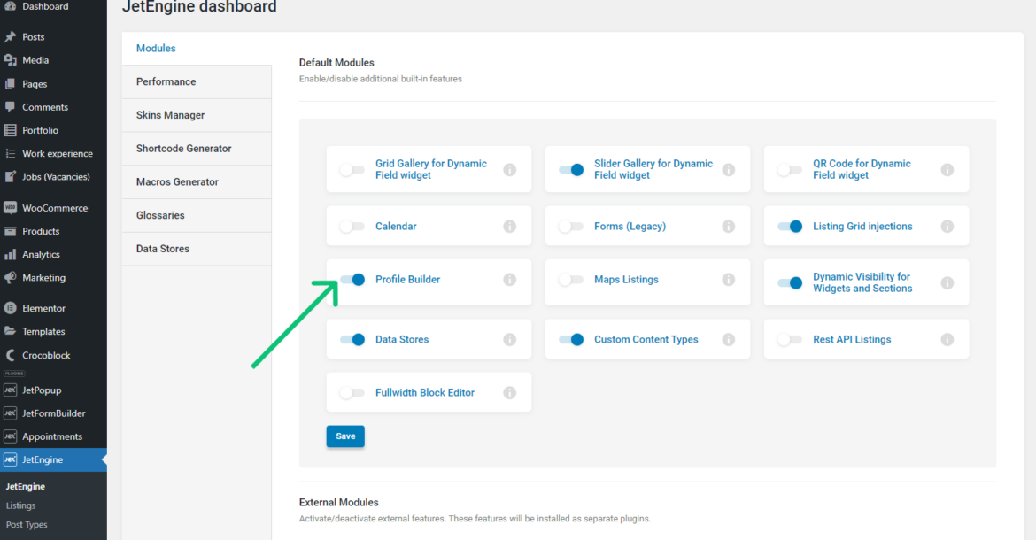Enable Grid Gallery for Dynamic Field widget
1036x540 pixels.
click(352, 170)
